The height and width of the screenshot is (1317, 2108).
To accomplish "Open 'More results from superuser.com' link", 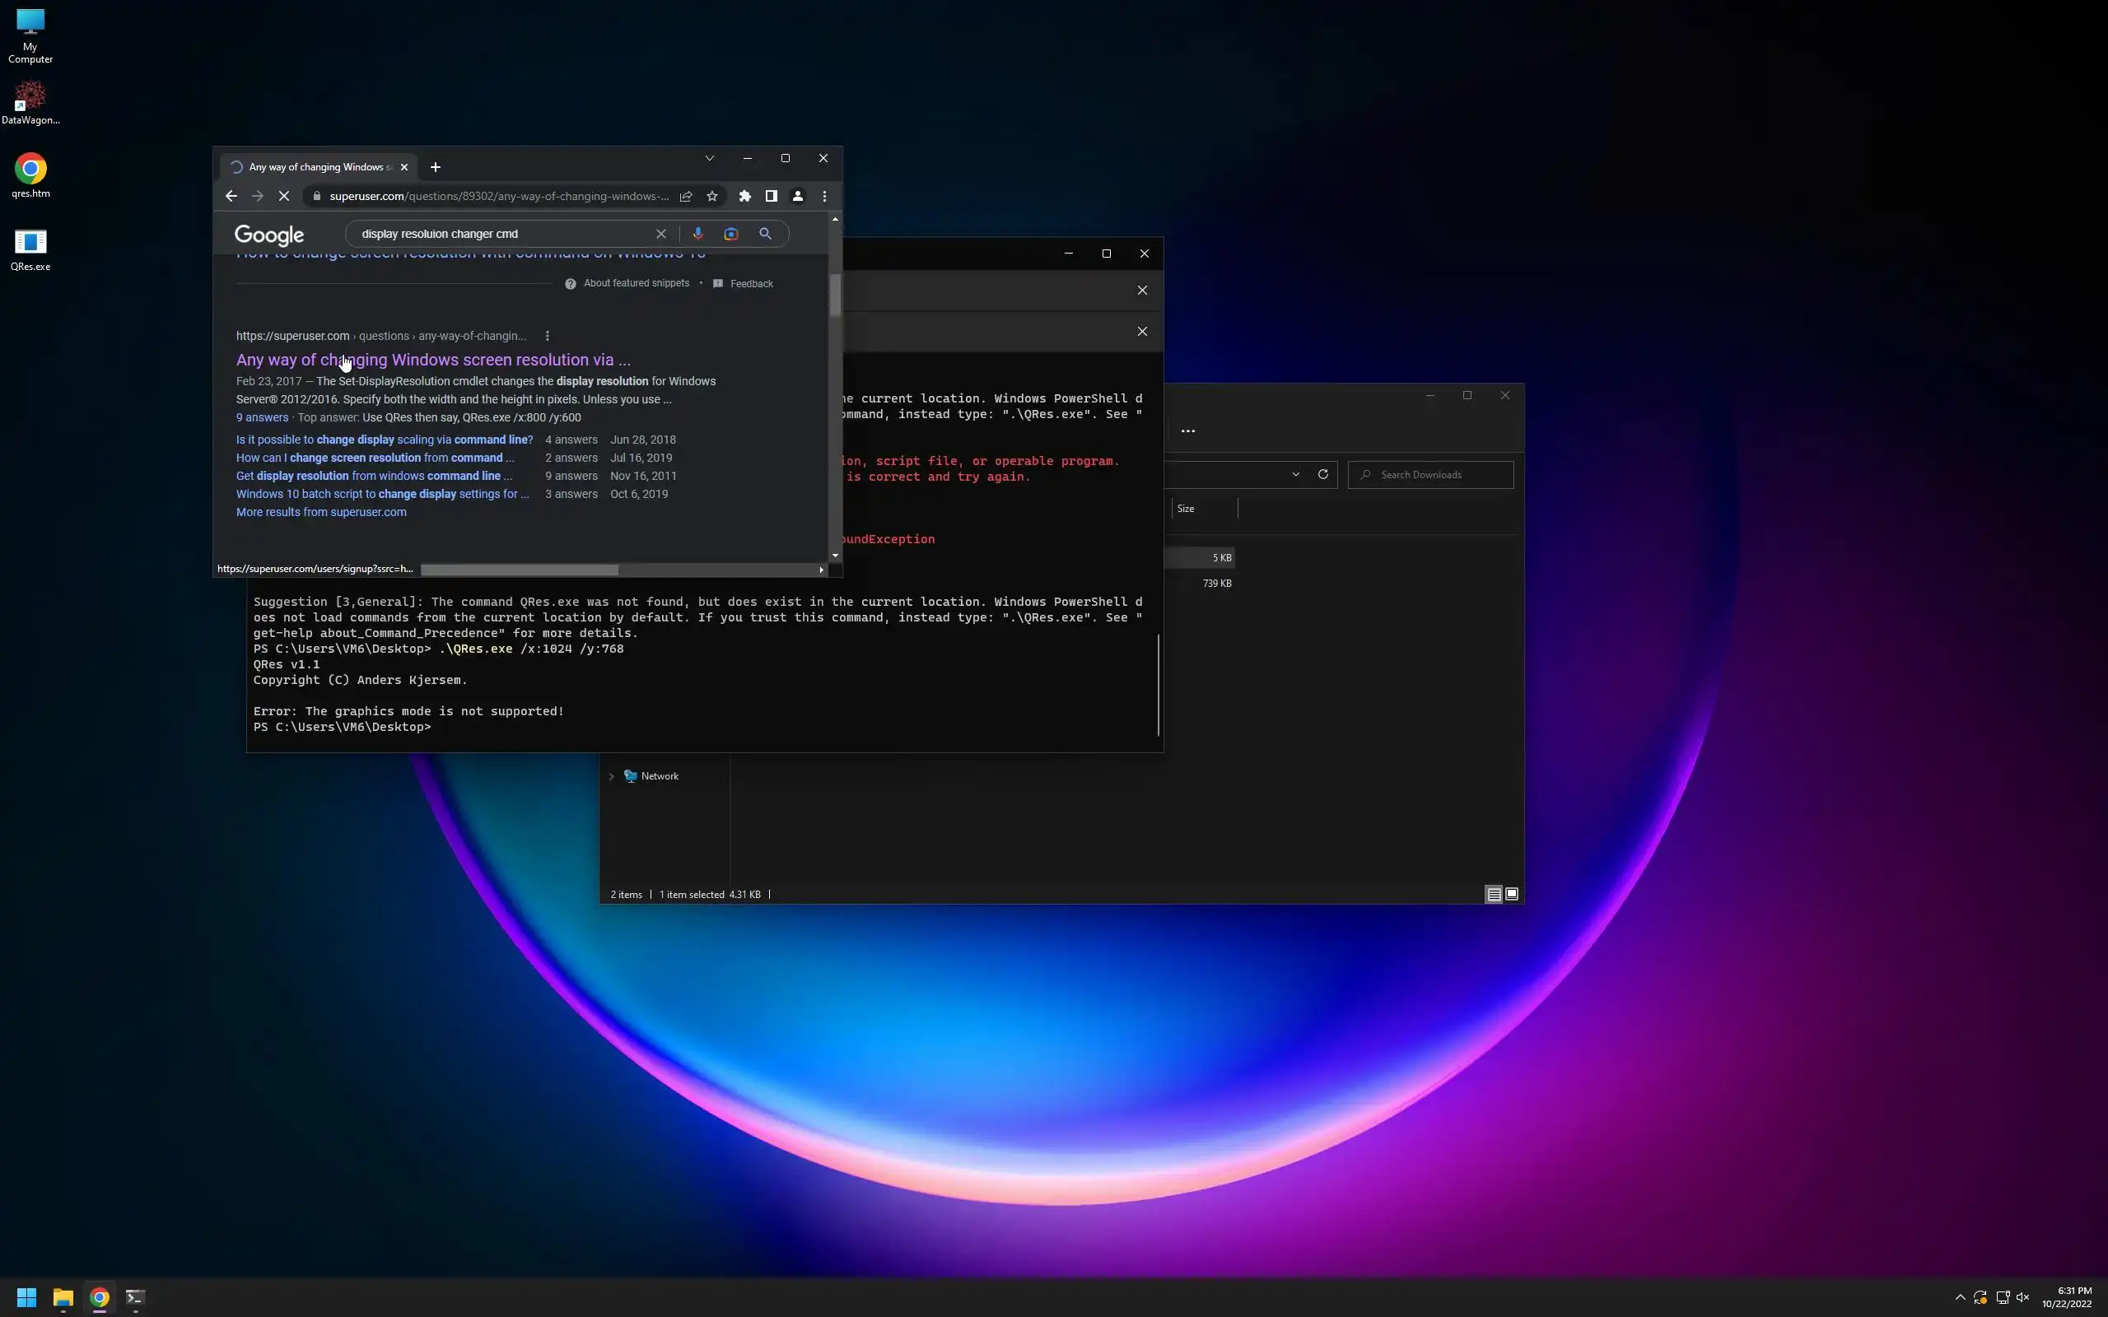I will click(x=320, y=512).
